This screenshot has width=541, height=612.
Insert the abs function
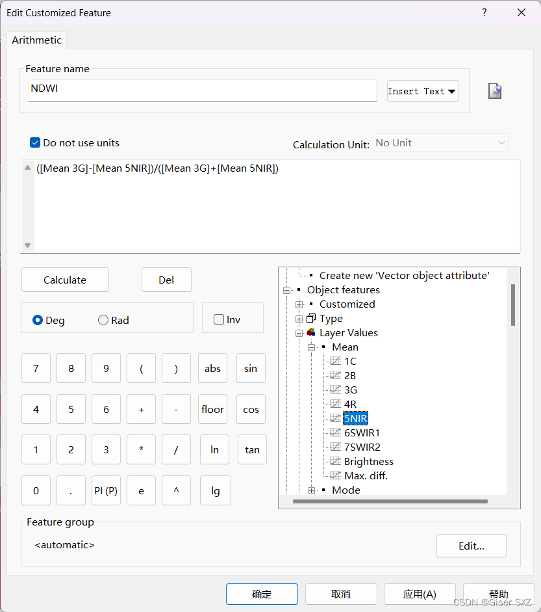212,368
